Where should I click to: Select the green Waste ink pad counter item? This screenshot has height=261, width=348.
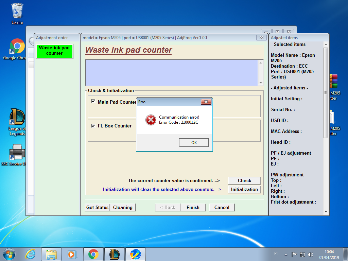coord(54,51)
